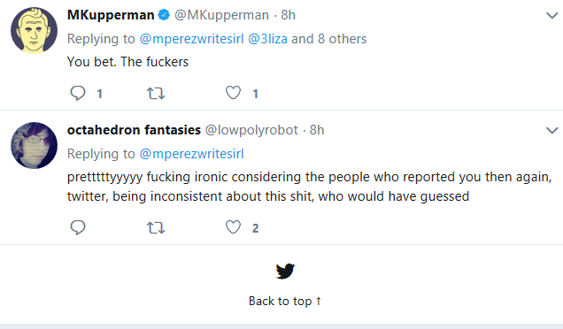Retweet the octahedron fantasies tweet
Screen dimensions: 563x329
click(156, 227)
